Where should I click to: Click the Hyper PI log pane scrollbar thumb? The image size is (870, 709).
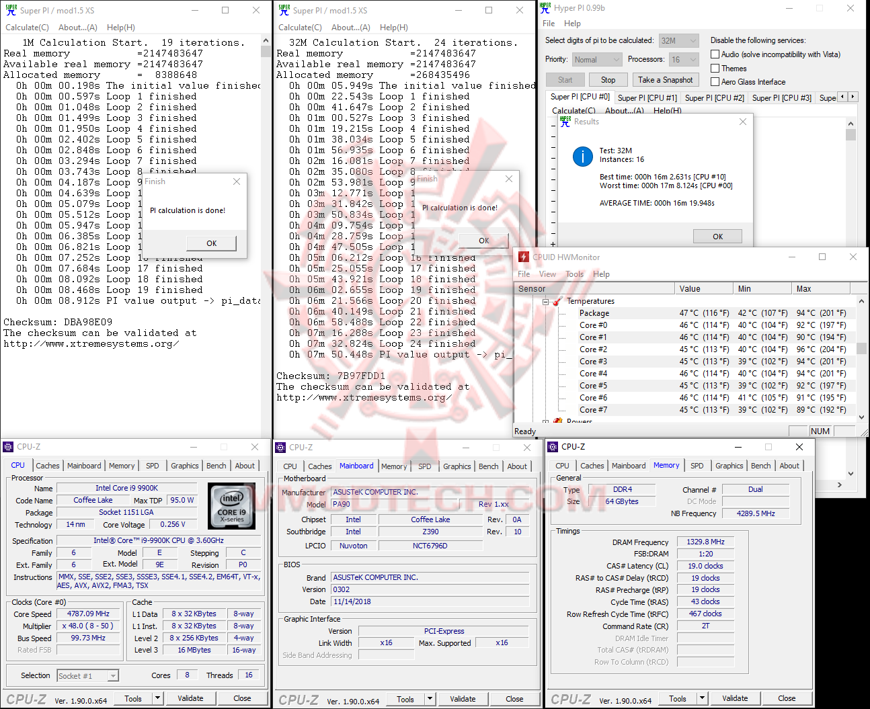click(x=851, y=135)
